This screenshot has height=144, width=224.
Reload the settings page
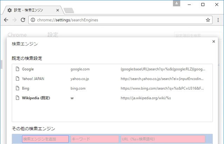(23, 20)
